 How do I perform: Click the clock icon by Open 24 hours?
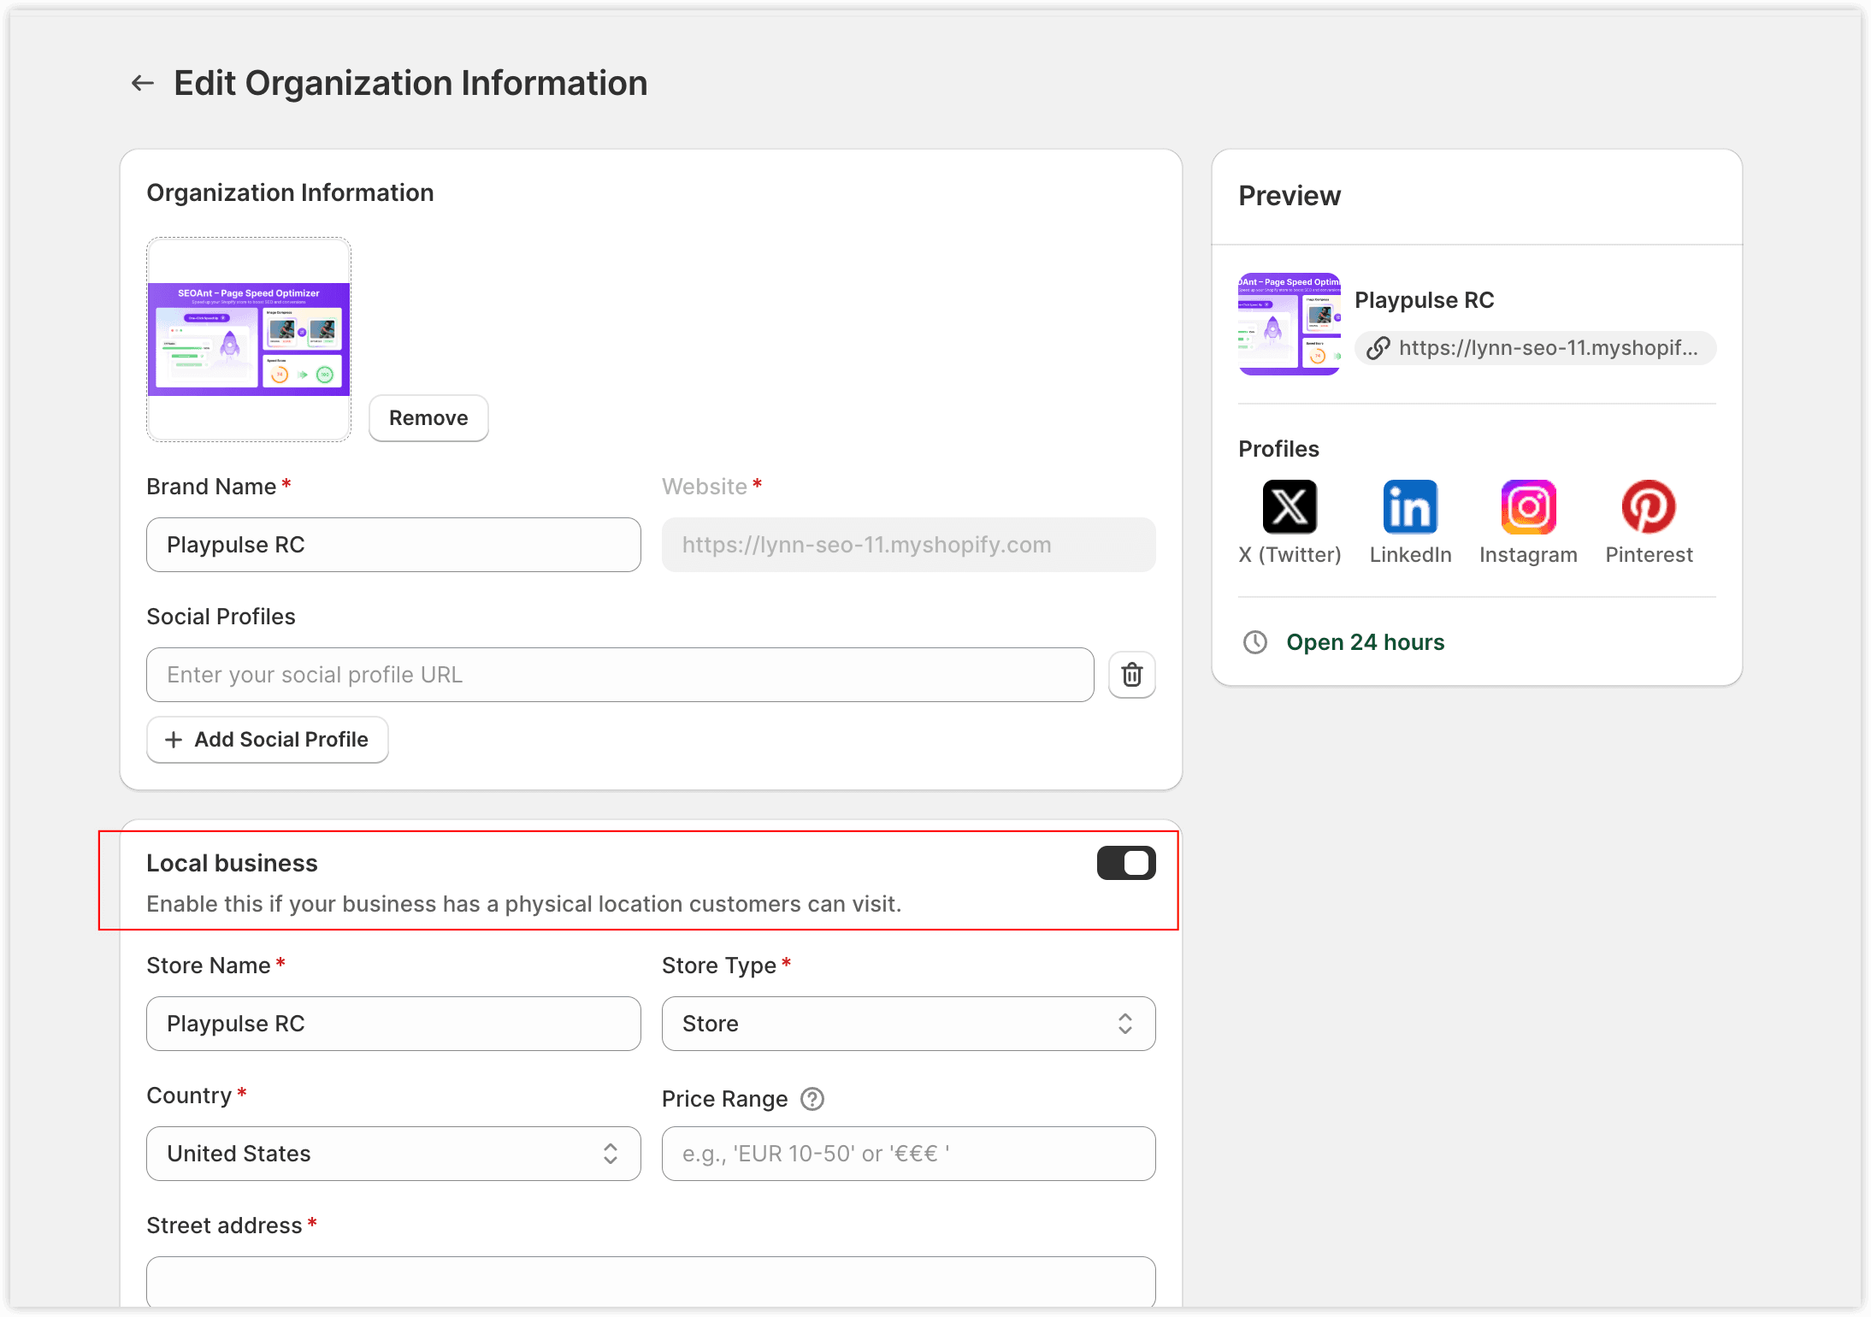(x=1254, y=642)
